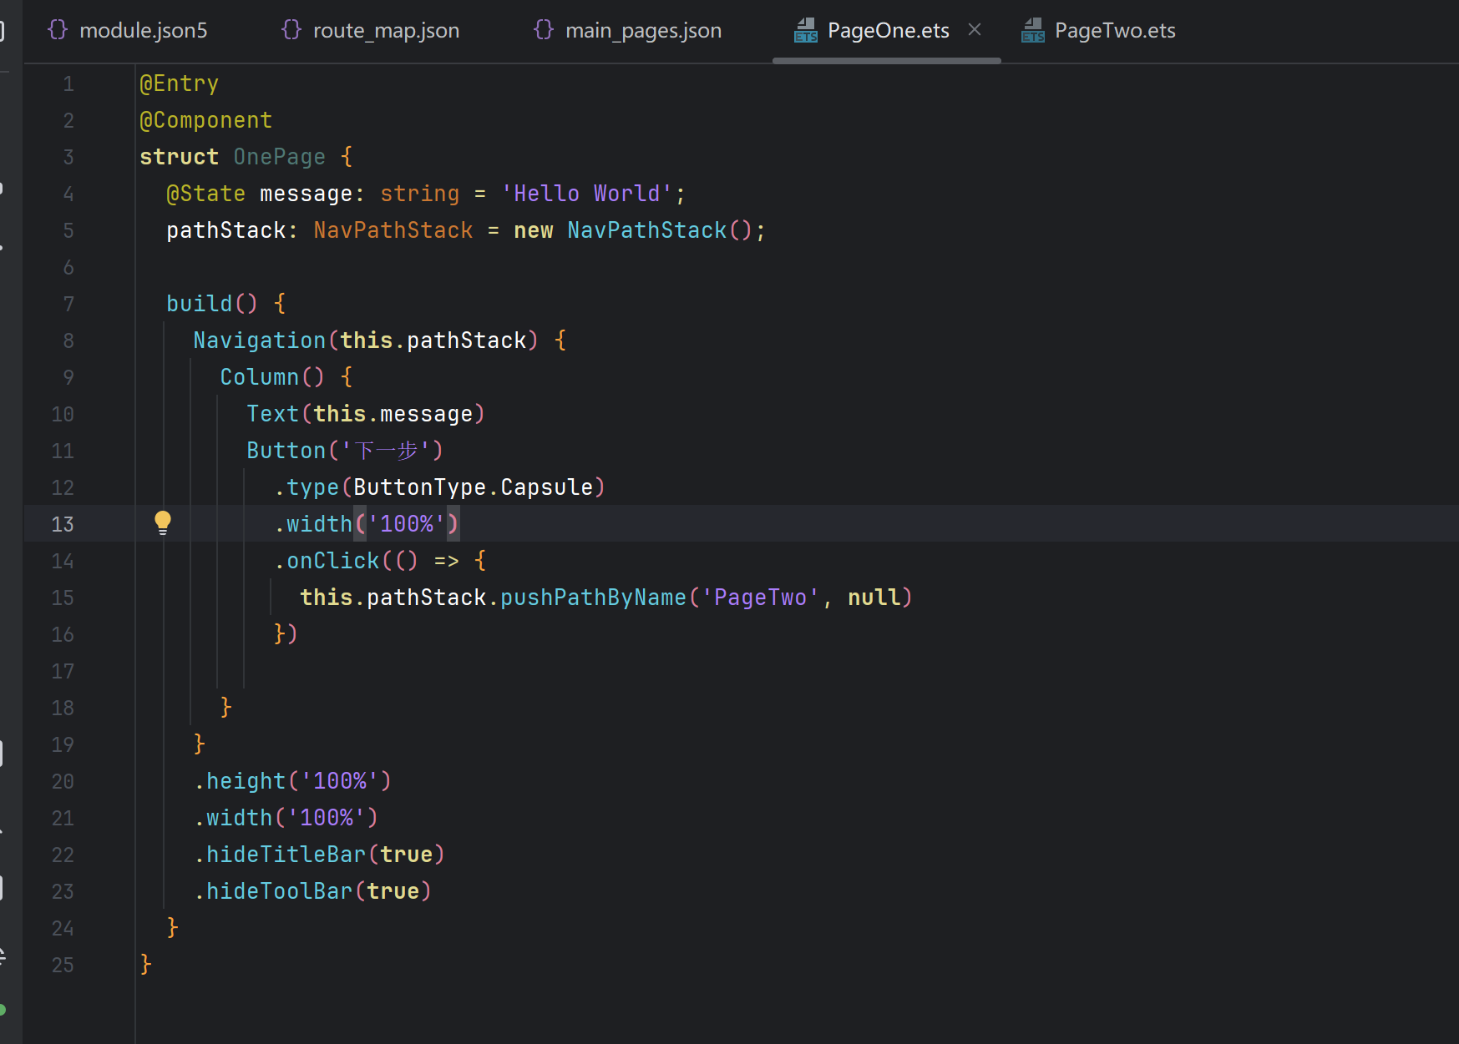
Task: Click the braces icon on main_pages.json tab
Action: click(544, 30)
